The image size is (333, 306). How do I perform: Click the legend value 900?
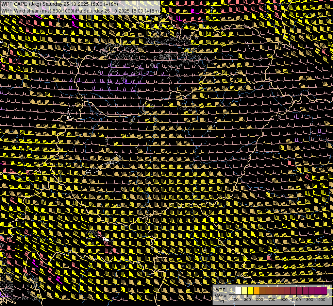(284, 300)
